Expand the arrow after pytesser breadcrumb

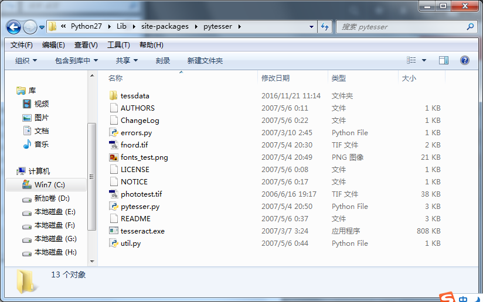(x=239, y=27)
